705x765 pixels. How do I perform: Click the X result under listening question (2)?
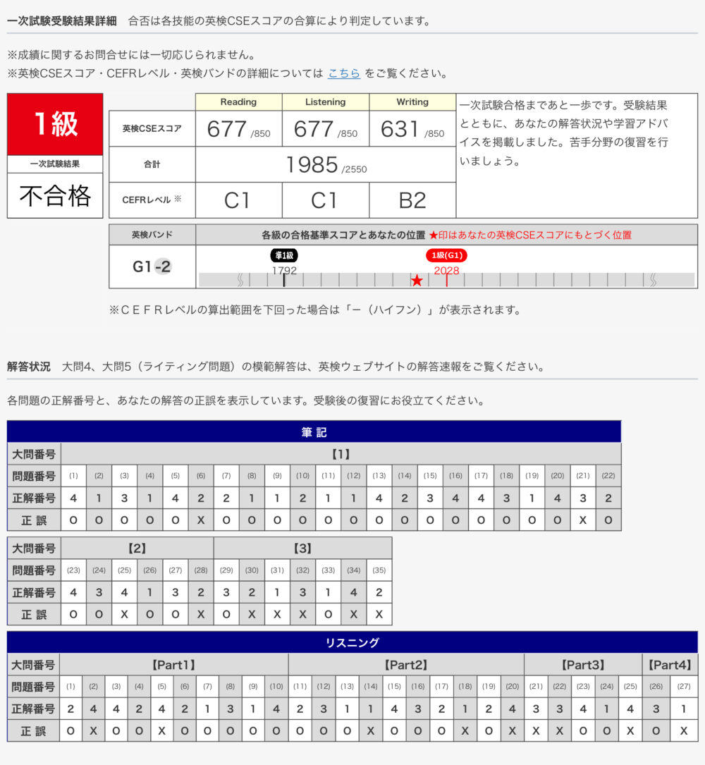tap(93, 731)
